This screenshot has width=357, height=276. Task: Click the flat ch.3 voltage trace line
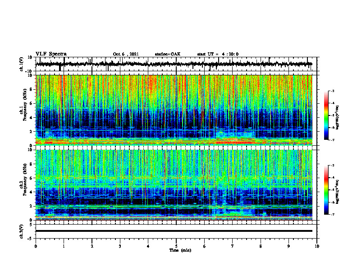(x=174, y=231)
